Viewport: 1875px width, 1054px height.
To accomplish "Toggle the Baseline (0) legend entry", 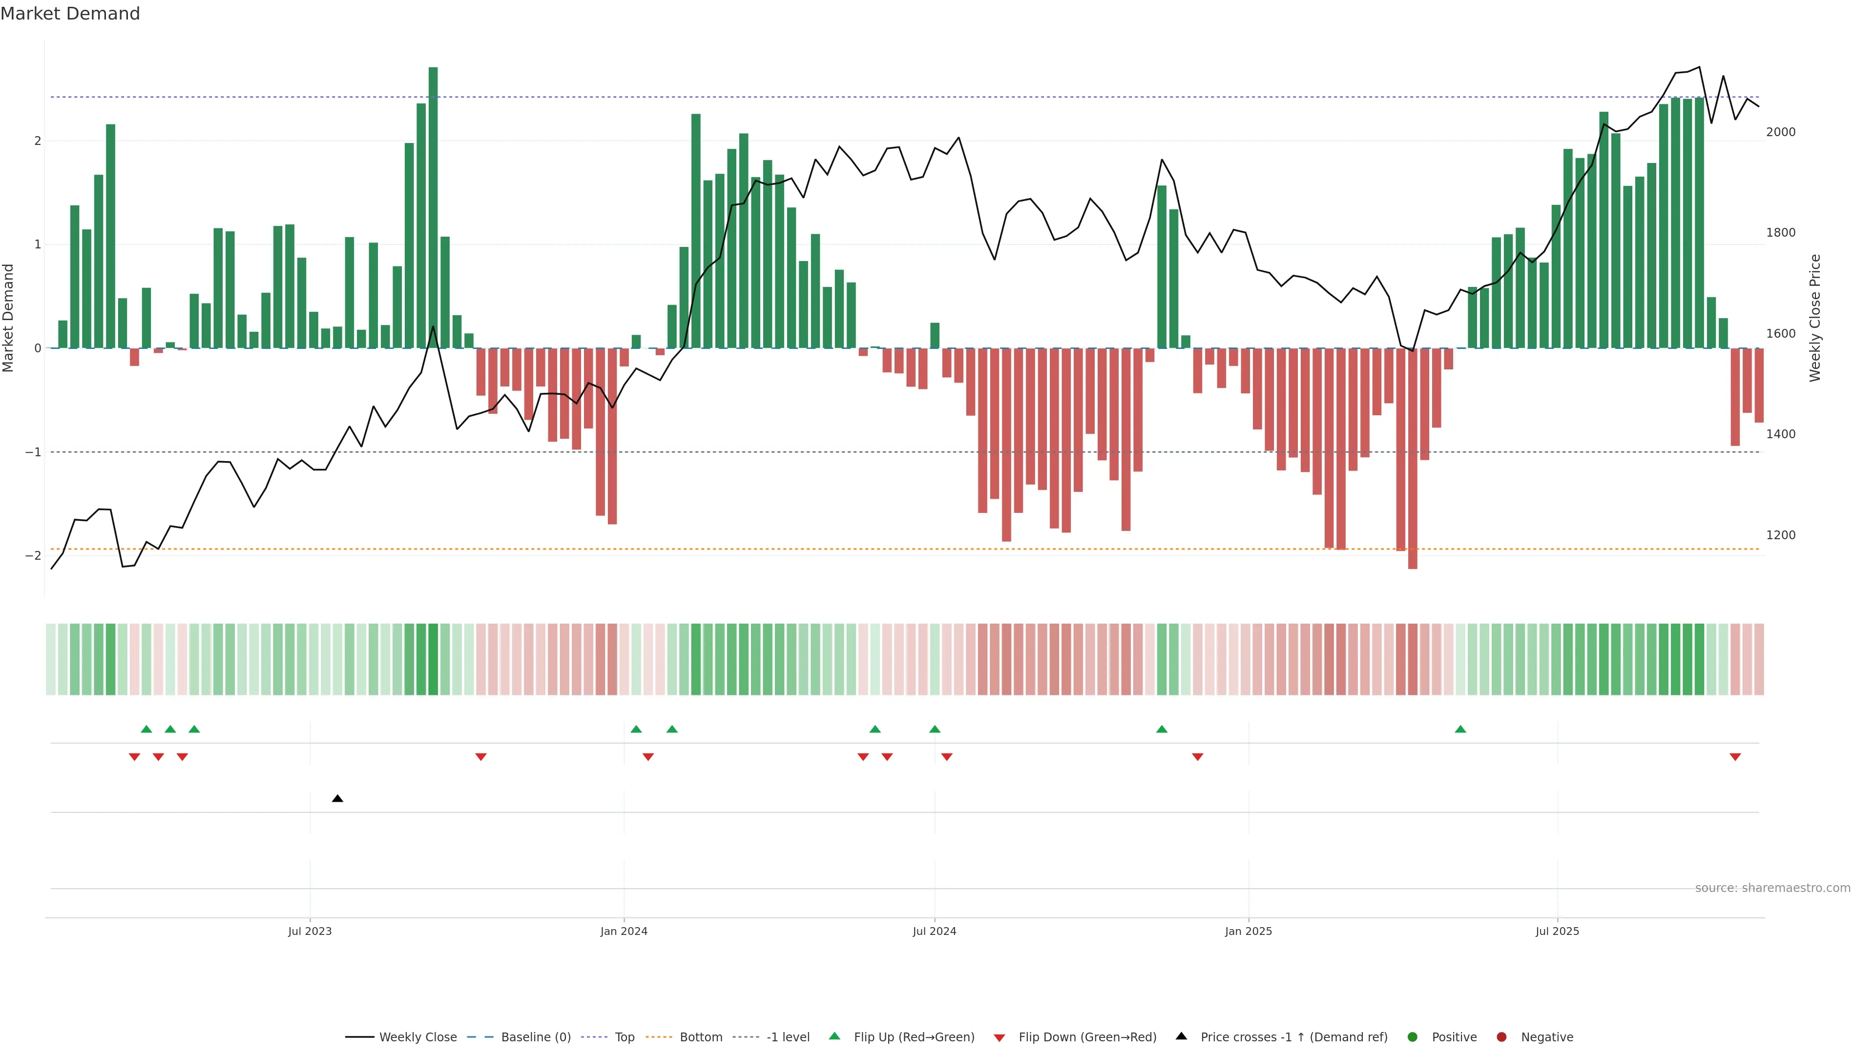I will (536, 1037).
